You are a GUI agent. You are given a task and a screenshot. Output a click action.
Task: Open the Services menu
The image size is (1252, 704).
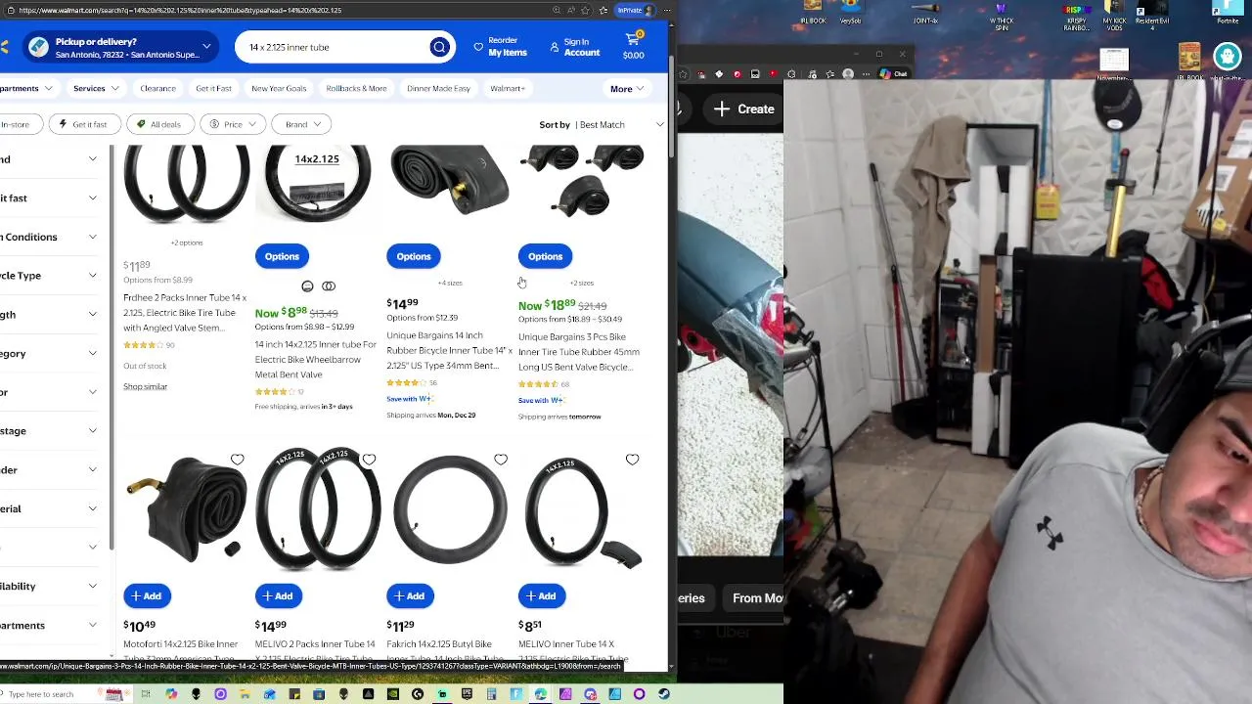[x=96, y=88]
